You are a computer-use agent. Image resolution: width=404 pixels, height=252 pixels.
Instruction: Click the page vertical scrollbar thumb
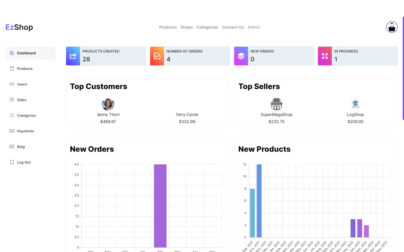coord(403,68)
